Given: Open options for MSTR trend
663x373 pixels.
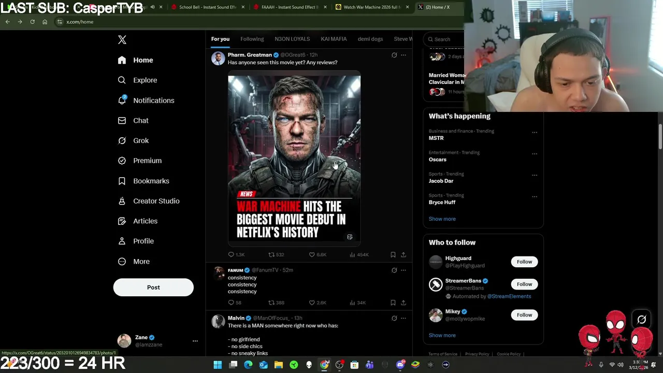Looking at the screenshot, I should [x=535, y=132].
